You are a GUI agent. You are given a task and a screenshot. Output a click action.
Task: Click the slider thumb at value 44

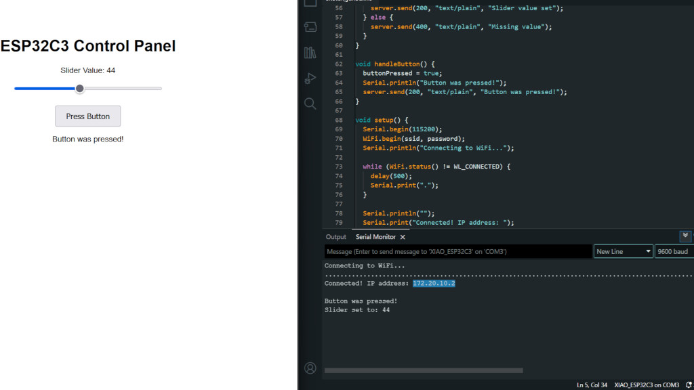tap(80, 89)
